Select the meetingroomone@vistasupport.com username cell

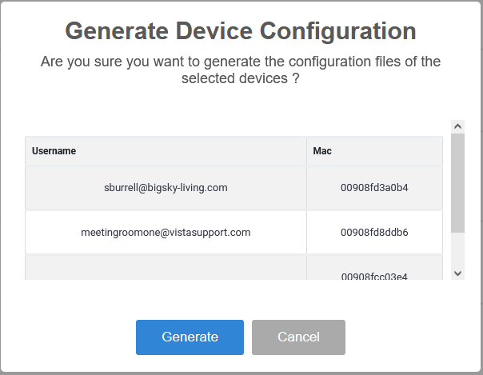coord(166,233)
